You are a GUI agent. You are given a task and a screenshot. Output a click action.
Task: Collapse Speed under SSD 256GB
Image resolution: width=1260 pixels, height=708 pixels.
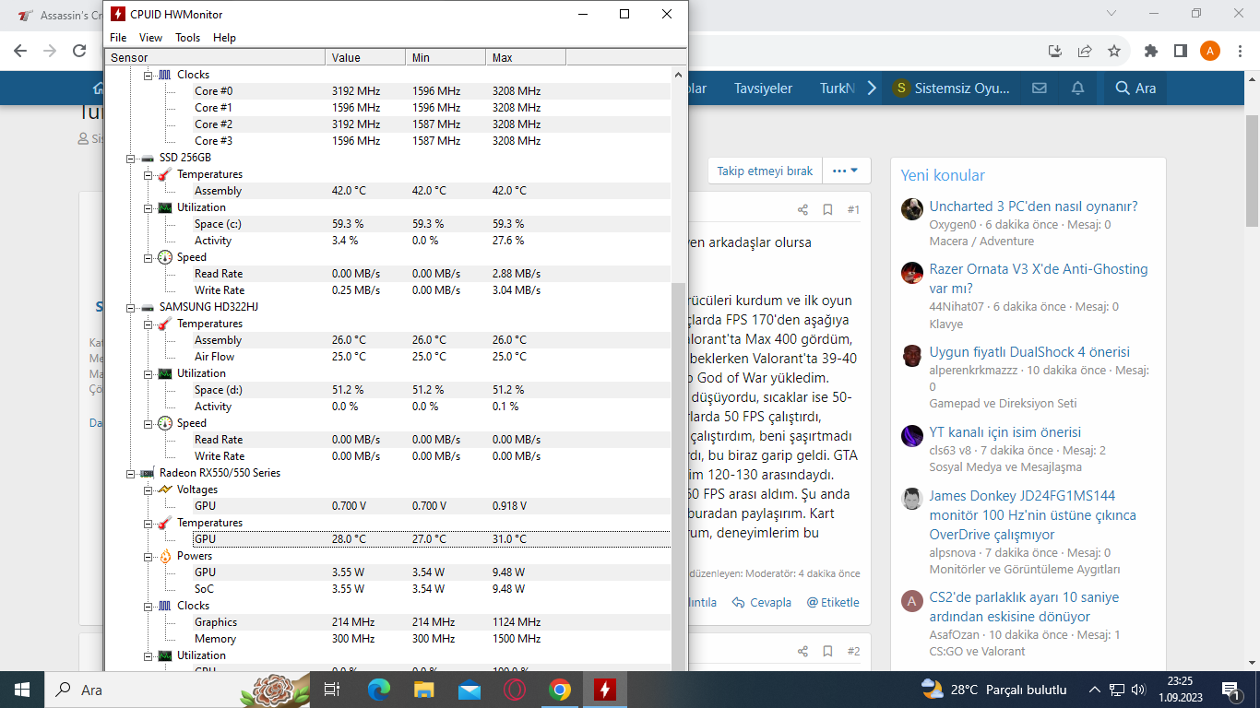(x=149, y=257)
